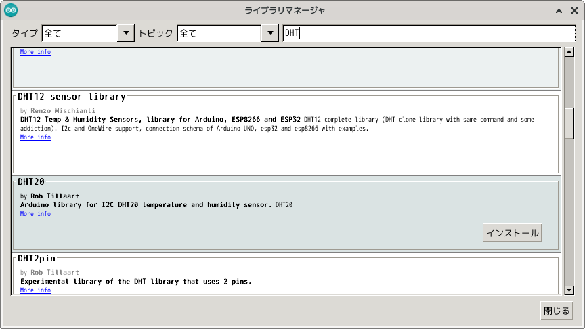This screenshot has height=329, width=585.
Task: Click Rob Tillaart under DHT20
Action: 54,196
